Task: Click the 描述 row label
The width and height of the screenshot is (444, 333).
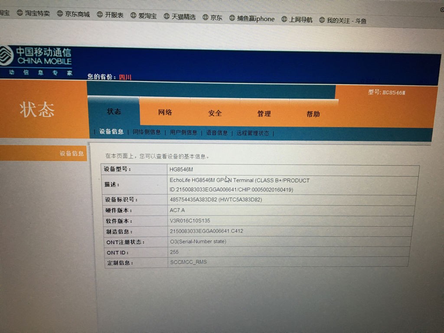Action: click(112, 185)
